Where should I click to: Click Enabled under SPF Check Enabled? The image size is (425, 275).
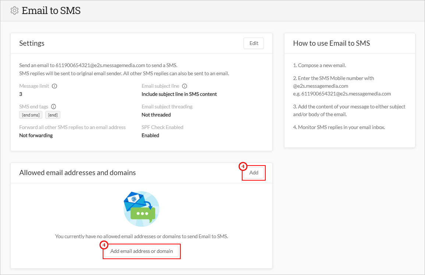coord(150,135)
